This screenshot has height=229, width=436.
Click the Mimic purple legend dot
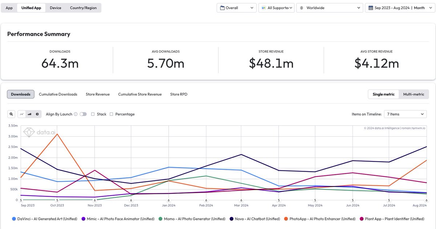pos(84,219)
